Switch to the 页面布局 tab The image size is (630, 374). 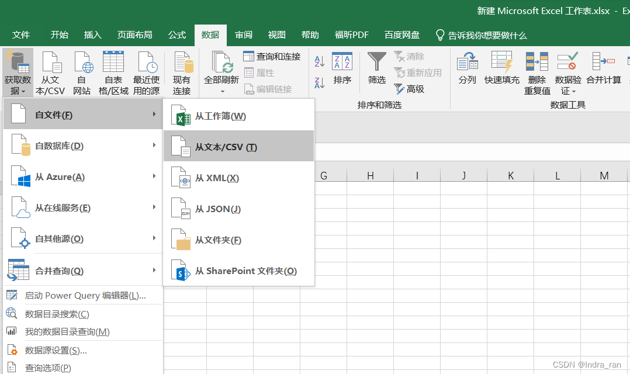point(134,35)
